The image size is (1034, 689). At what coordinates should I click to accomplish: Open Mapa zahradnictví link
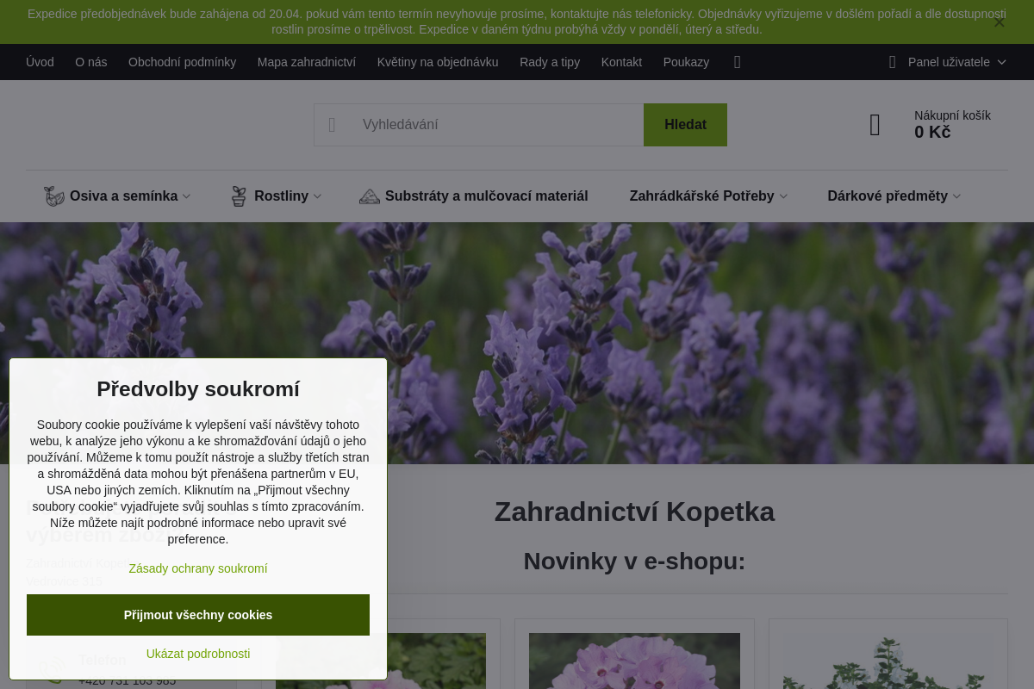(x=307, y=62)
